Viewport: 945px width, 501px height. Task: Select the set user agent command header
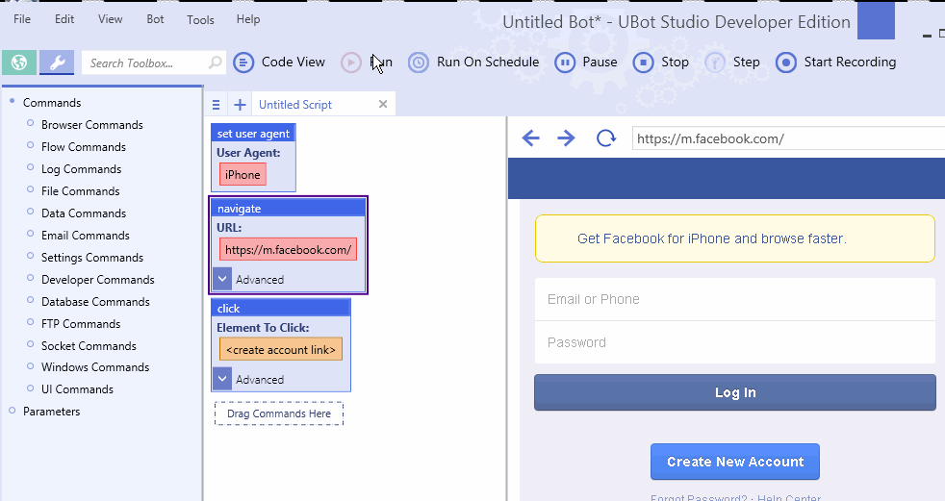point(253,134)
